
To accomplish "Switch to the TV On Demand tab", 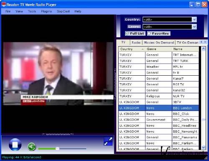I will click(187, 43).
